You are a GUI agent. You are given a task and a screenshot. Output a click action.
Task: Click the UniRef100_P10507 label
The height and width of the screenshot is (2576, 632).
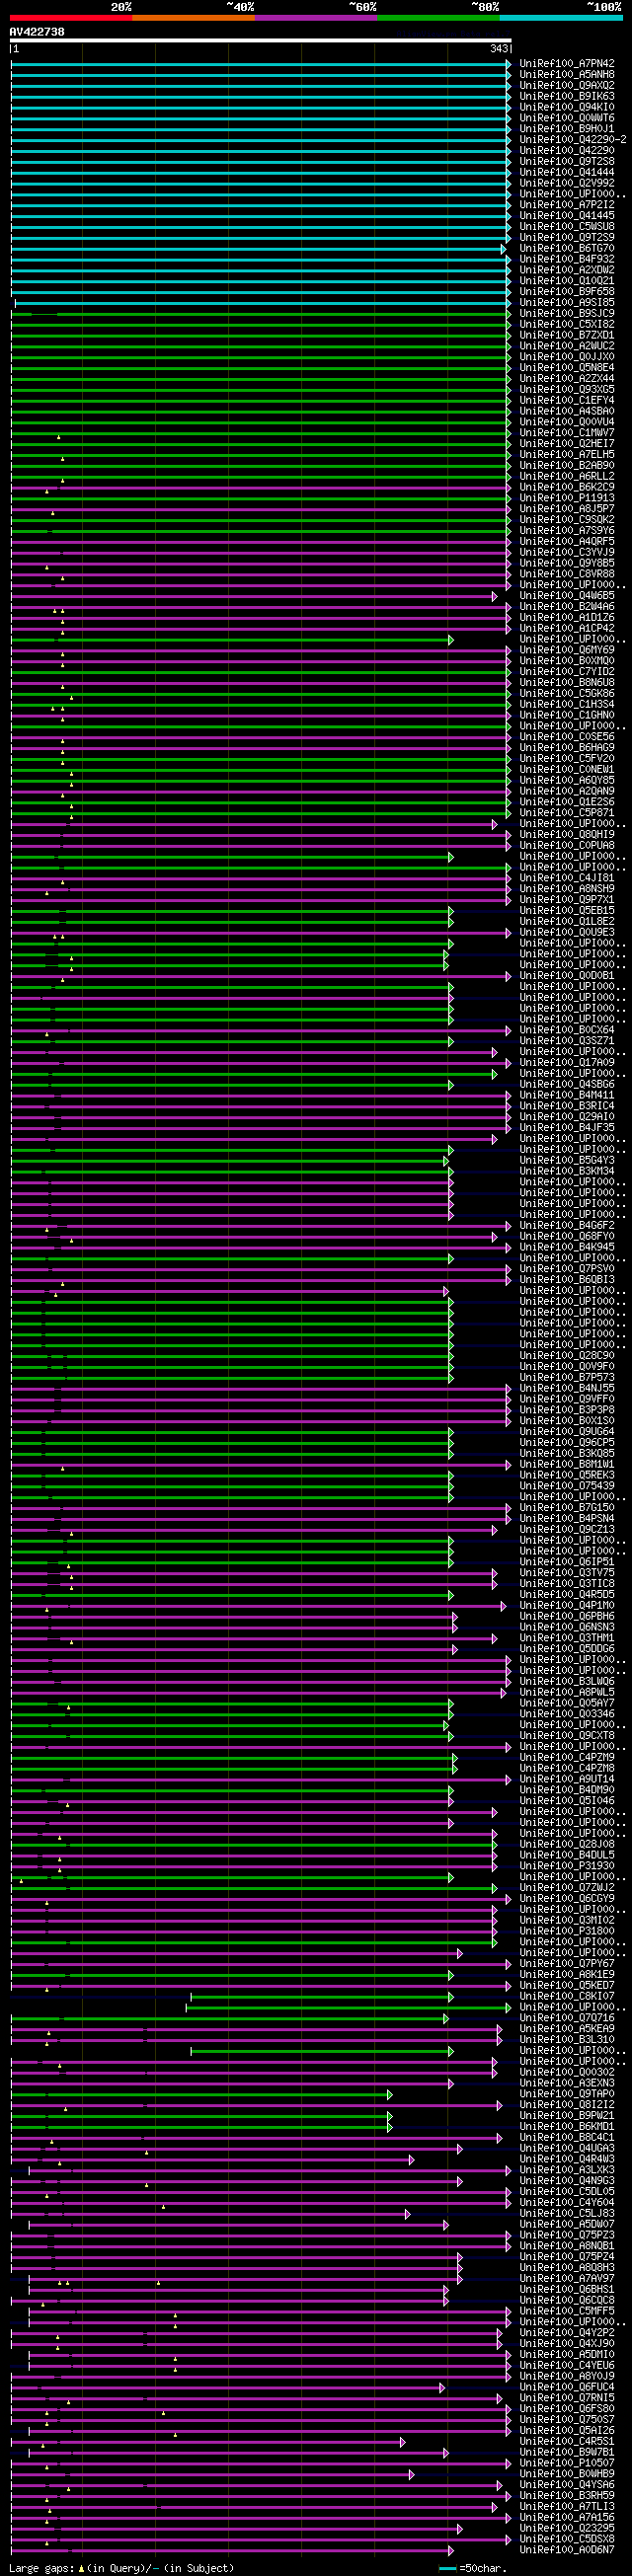pyautogui.click(x=567, y=2463)
